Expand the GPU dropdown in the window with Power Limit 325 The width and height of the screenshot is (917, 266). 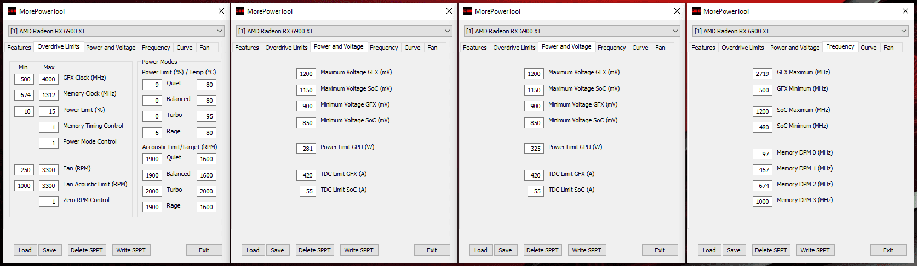[x=572, y=31]
